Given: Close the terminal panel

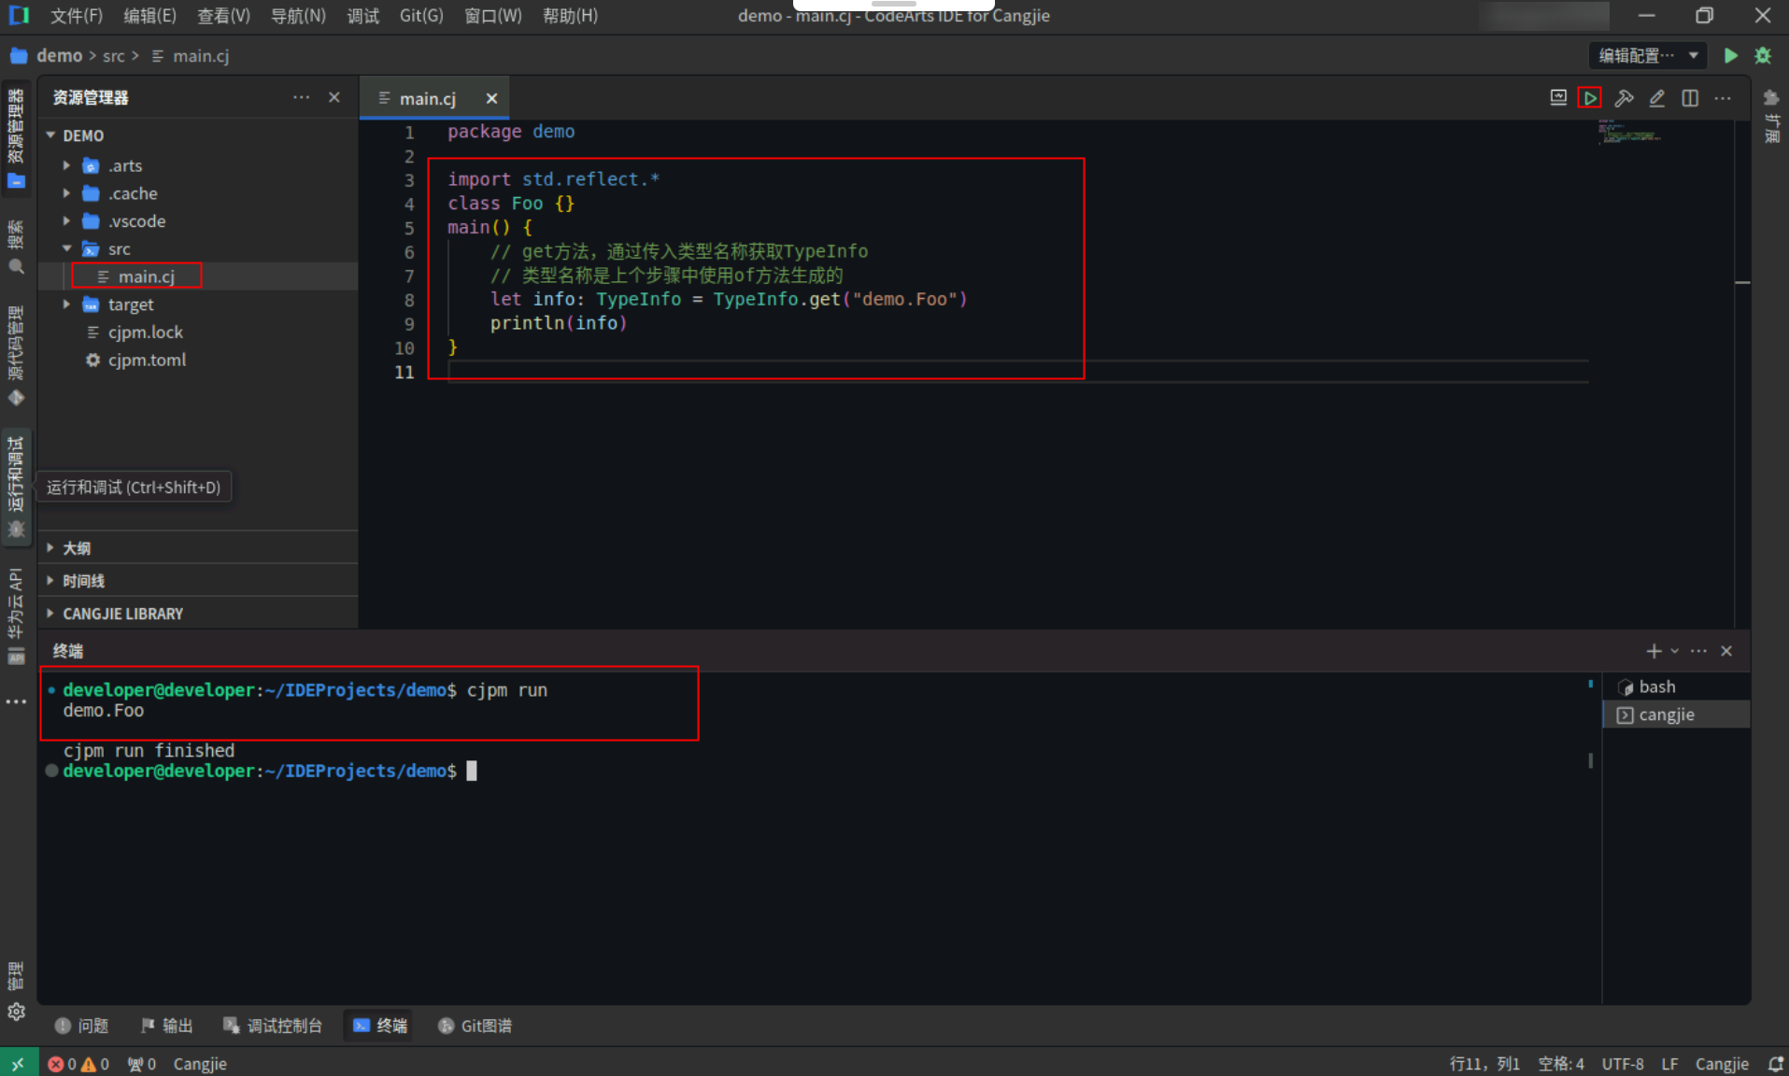Looking at the screenshot, I should (x=1726, y=651).
